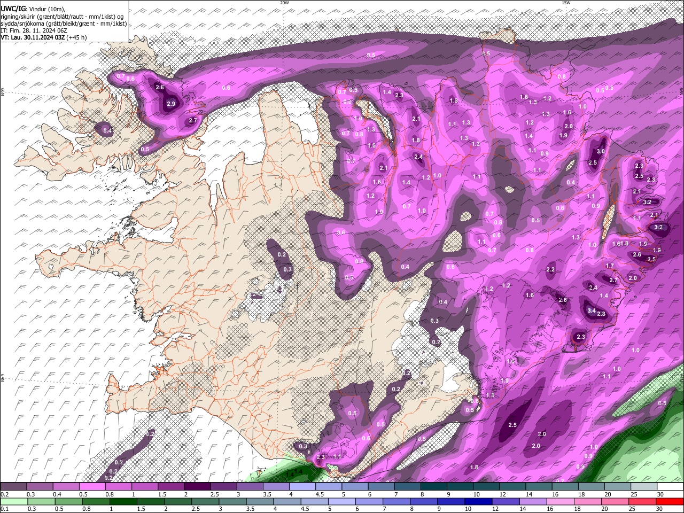
Task: Click the 2.9 precipitation value on the map
Action: click(x=171, y=104)
